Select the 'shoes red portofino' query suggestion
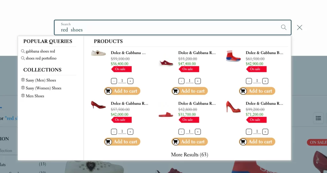Screen dimensions: 327x173 (x=41, y=58)
